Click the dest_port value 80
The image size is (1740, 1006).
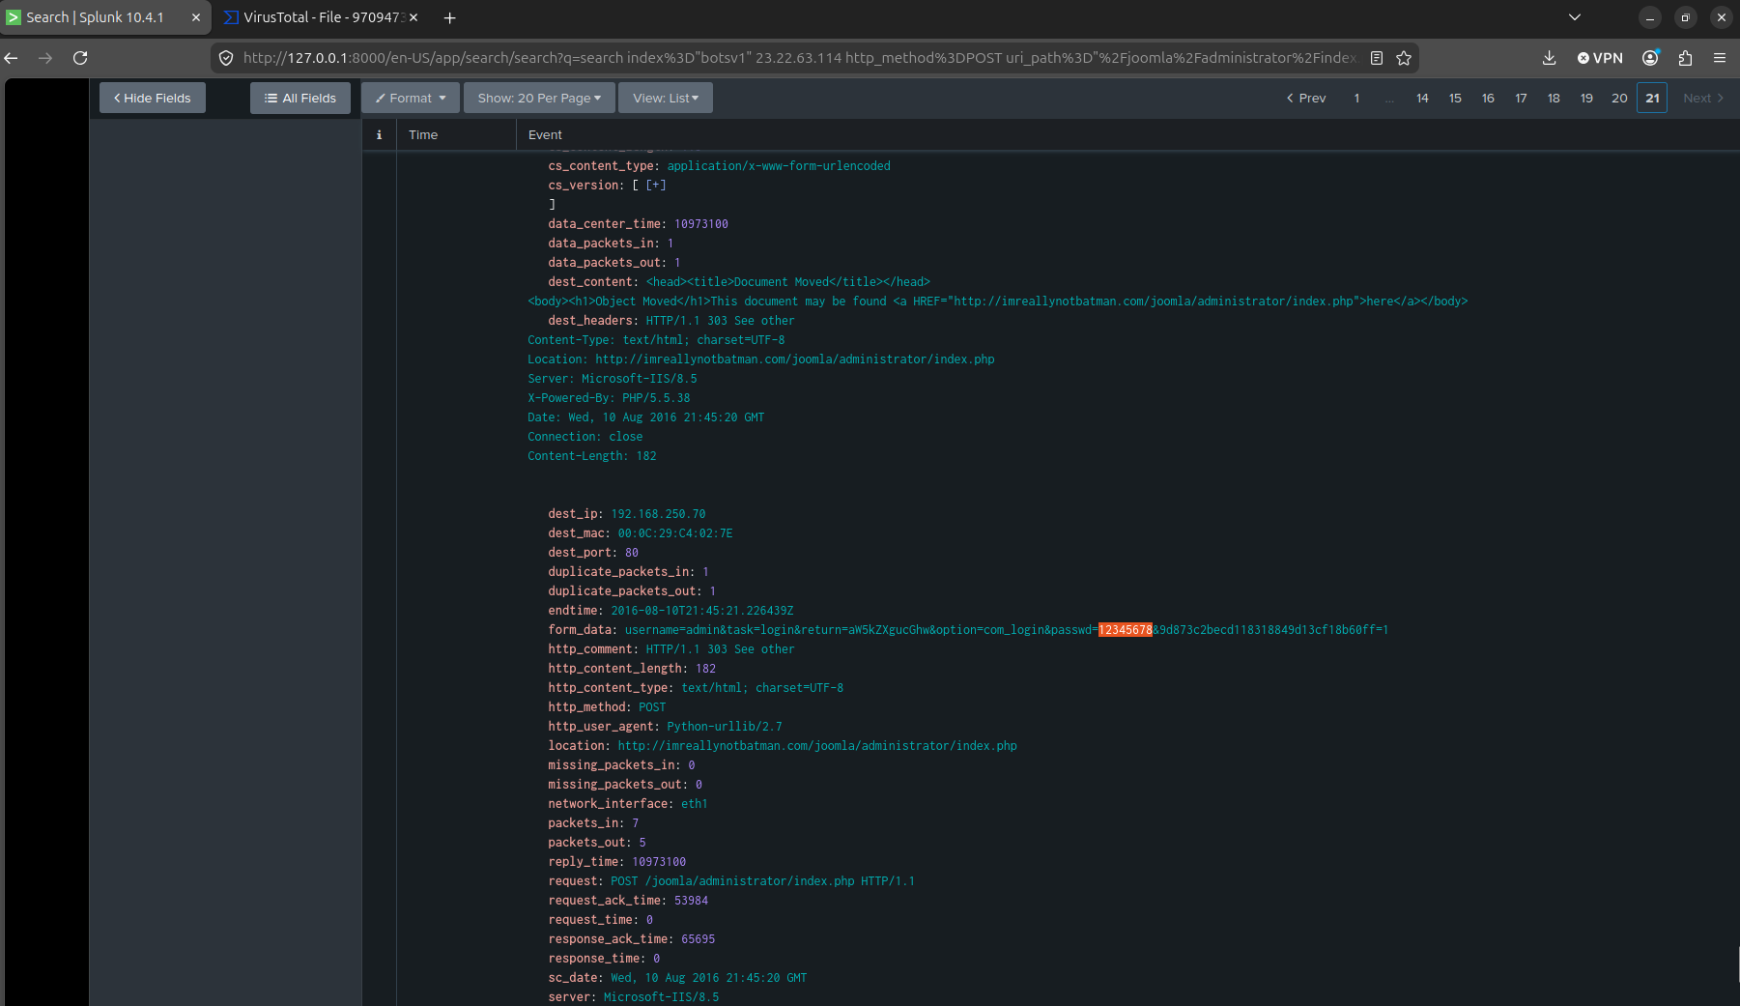[632, 552]
